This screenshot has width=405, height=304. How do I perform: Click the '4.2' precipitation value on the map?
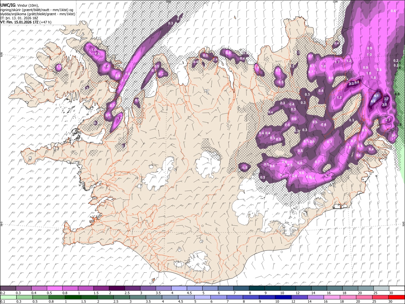tap(373, 101)
